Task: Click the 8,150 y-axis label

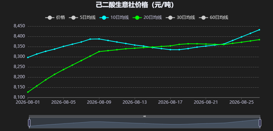Action: (19, 87)
